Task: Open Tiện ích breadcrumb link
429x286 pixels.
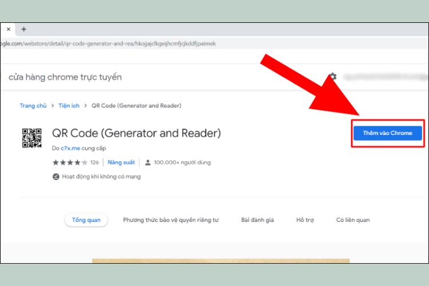Action: tap(69, 106)
